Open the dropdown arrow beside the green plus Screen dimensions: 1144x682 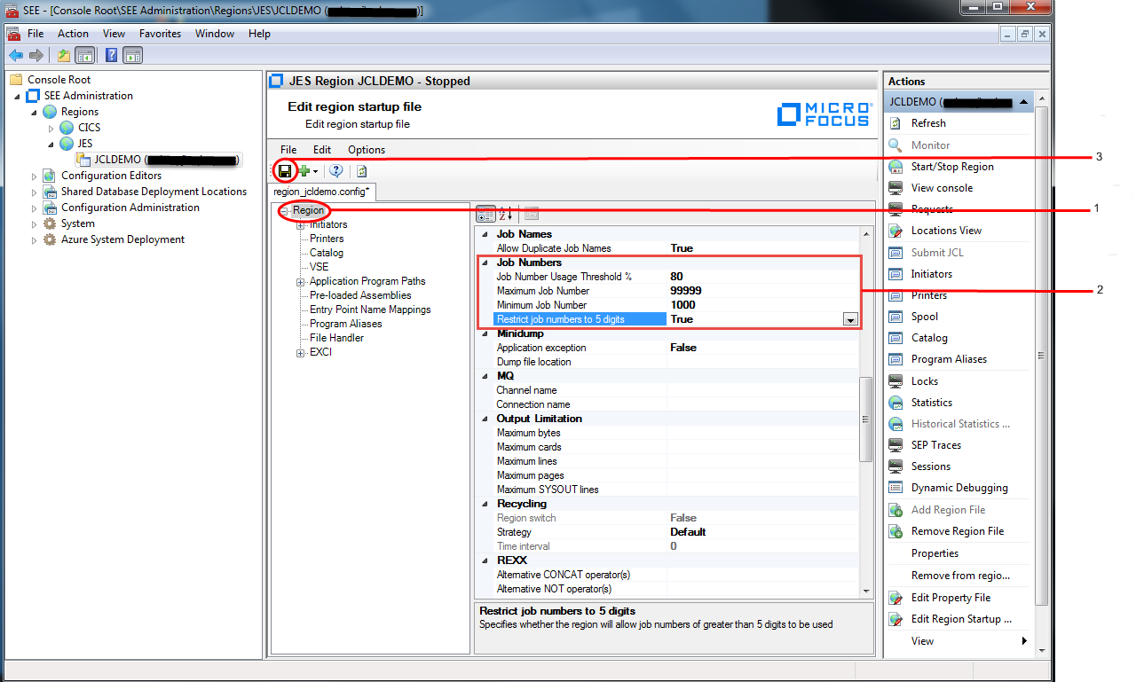point(317,171)
